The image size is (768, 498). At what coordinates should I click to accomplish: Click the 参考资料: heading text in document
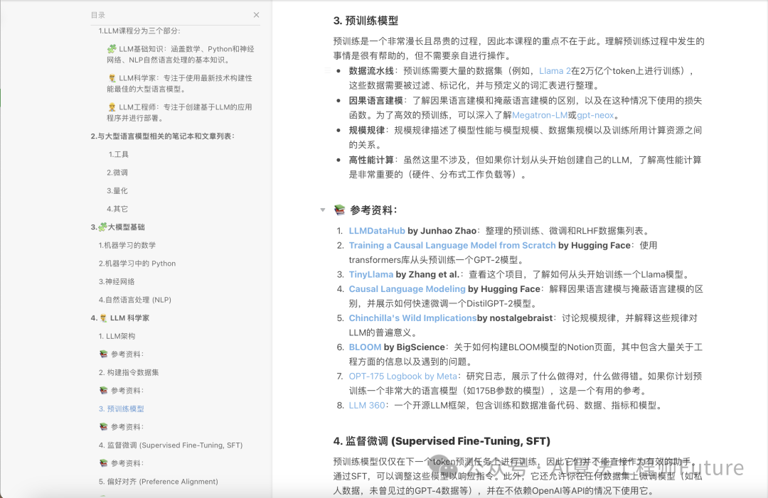374,210
